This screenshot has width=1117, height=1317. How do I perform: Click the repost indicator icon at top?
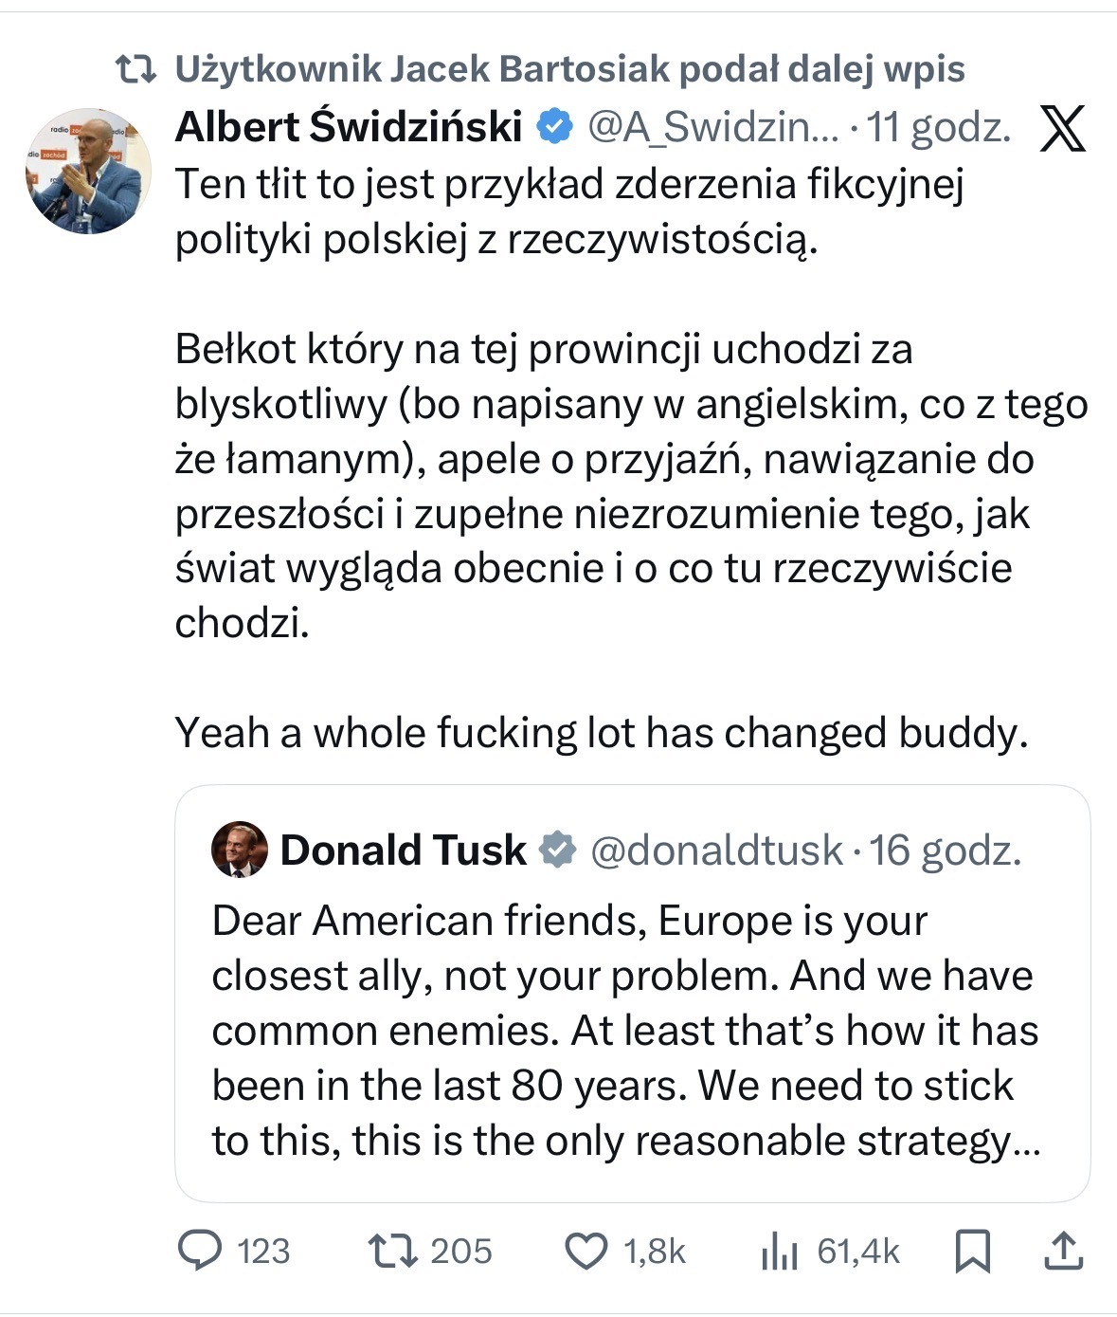(135, 69)
